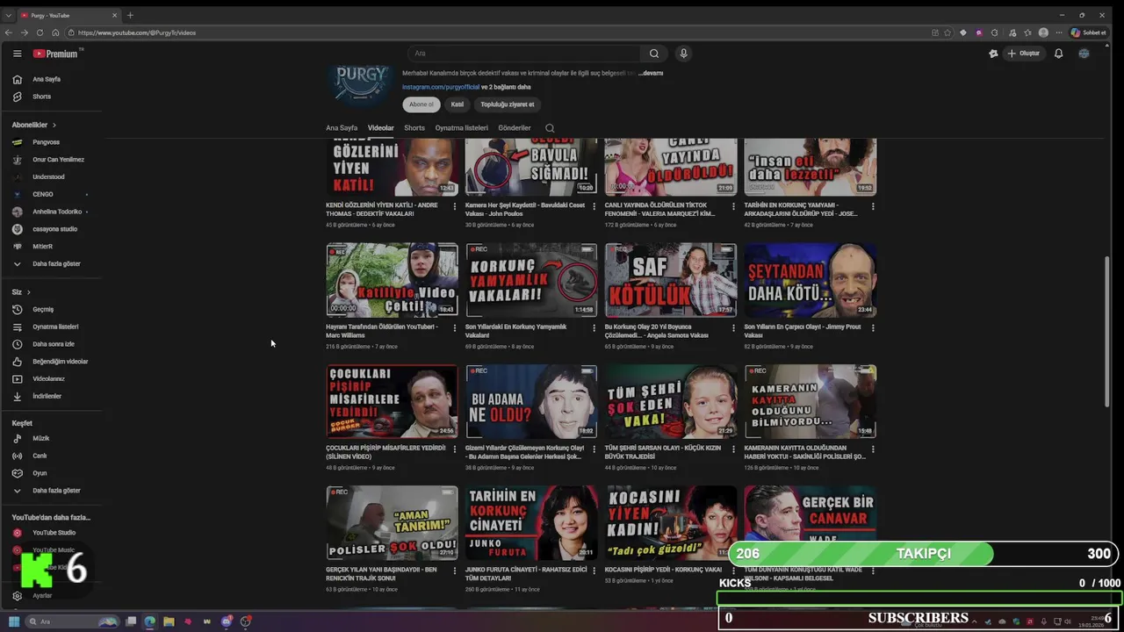Open the YouTube hamburger guide menu
This screenshot has height=632, width=1124.
tap(17, 54)
